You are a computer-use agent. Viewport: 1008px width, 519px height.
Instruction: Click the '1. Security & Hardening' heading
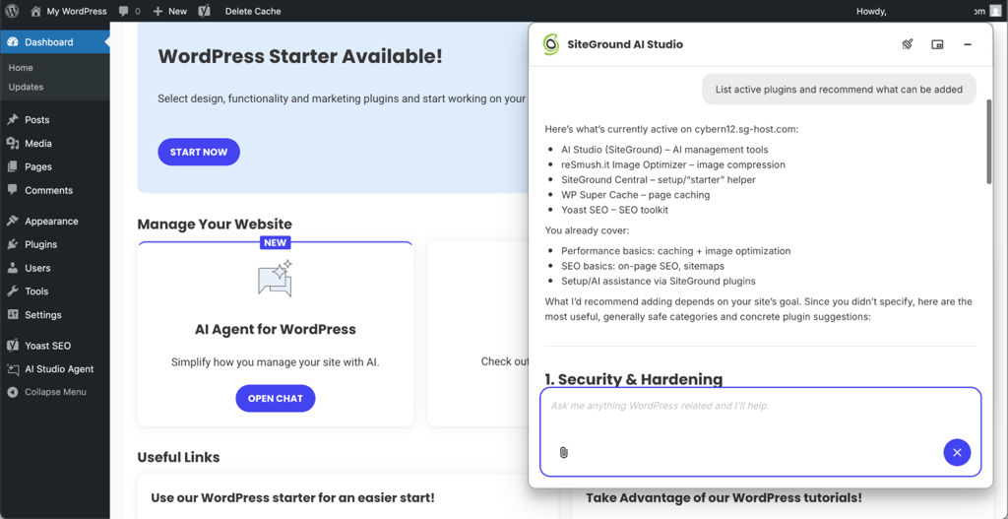pyautogui.click(x=633, y=379)
